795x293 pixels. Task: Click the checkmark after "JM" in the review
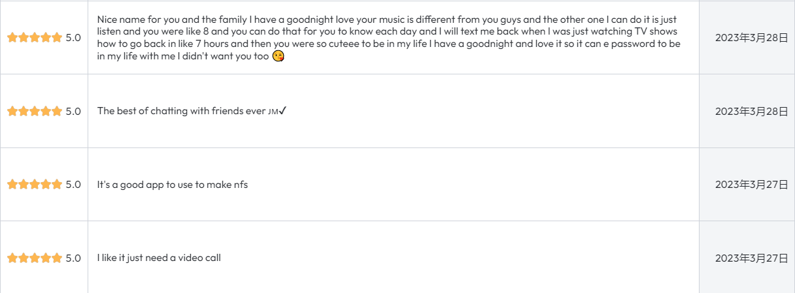click(282, 111)
